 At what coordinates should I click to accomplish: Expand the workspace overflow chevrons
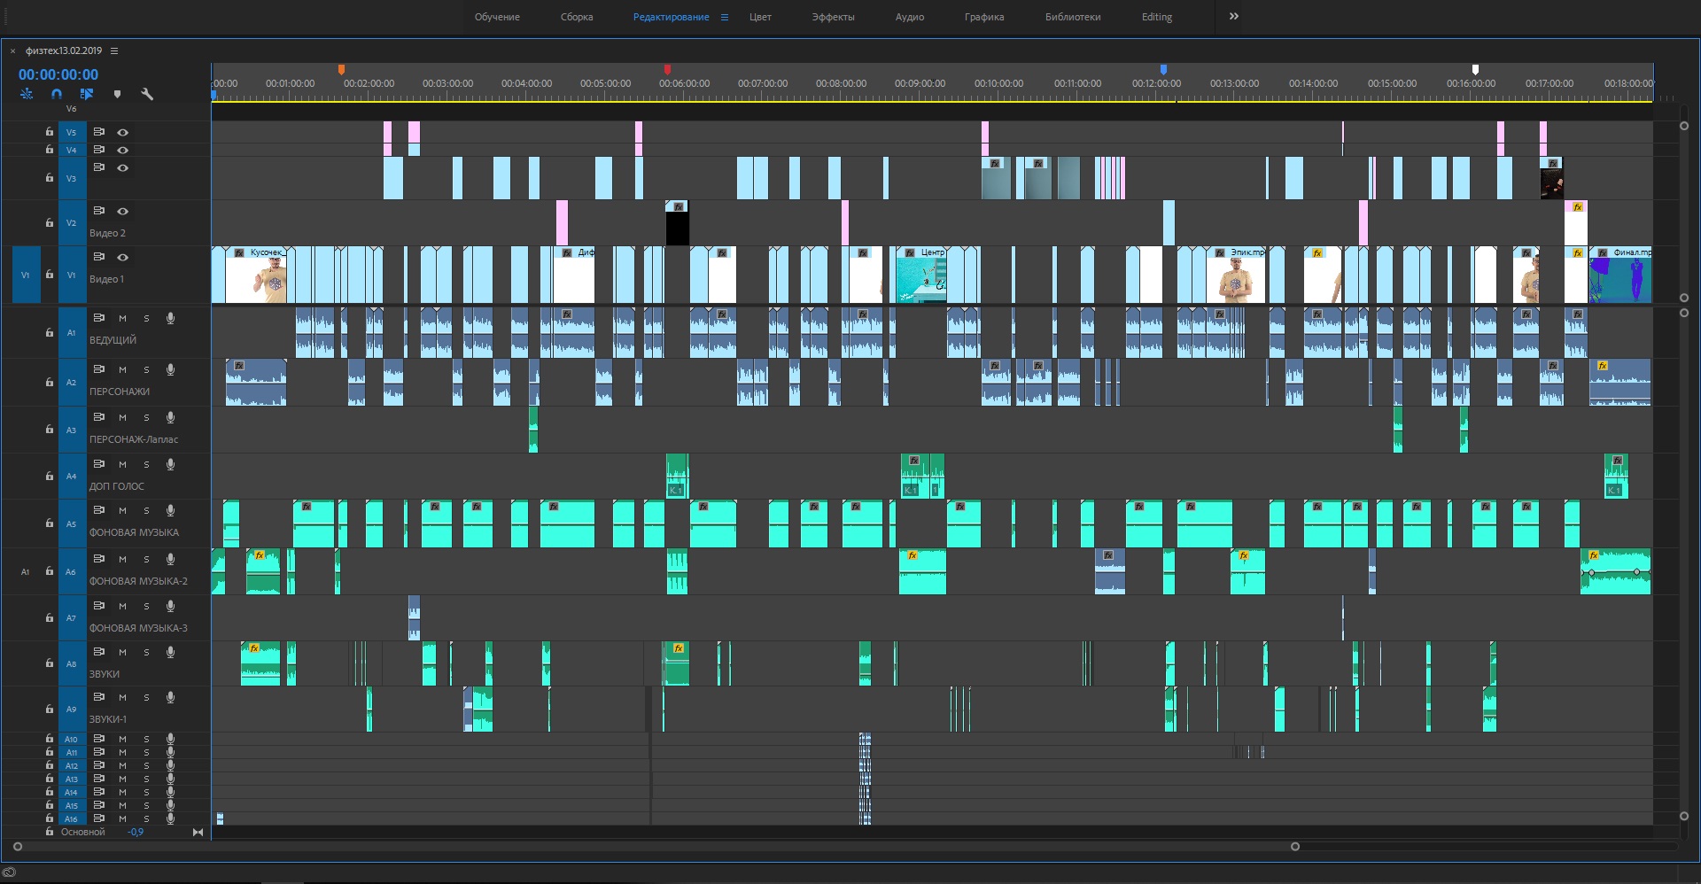pyautogui.click(x=1233, y=16)
